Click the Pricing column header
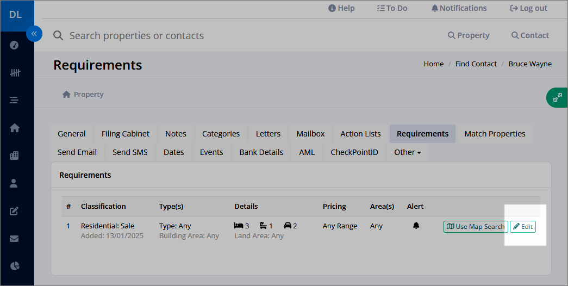Image resolution: width=568 pixels, height=286 pixels. point(334,206)
